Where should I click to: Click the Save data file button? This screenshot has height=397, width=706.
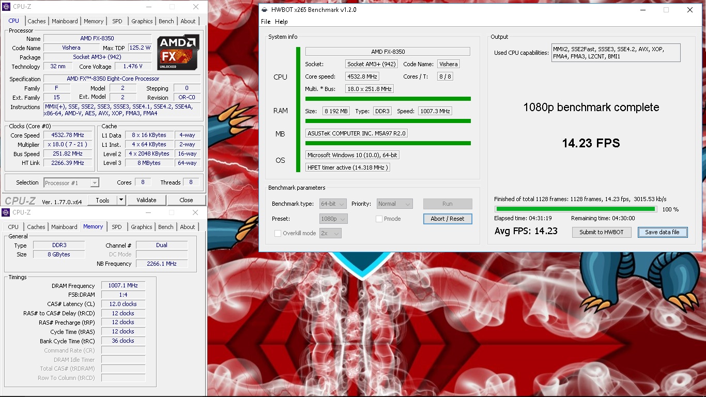tap(662, 232)
